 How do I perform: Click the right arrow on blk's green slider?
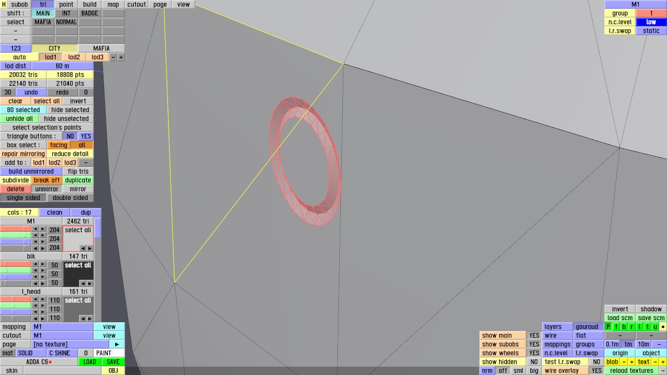[x=43, y=271]
